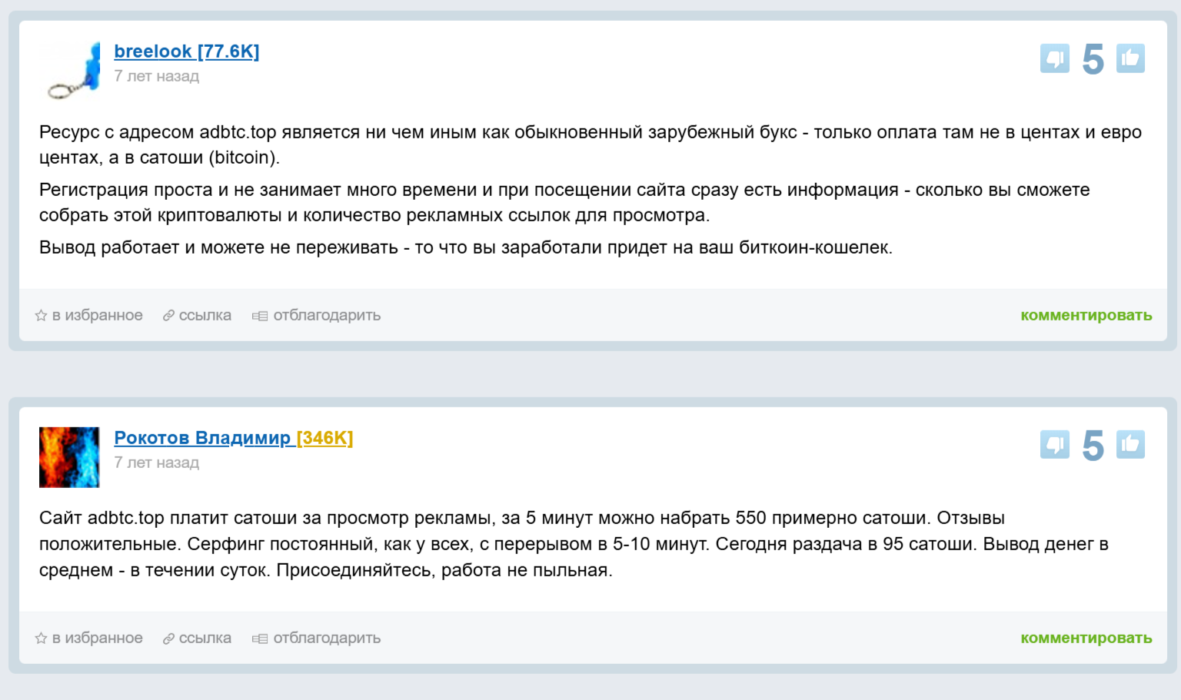Open breelook [77.6K] profile link
This screenshot has width=1181, height=700.
click(186, 51)
